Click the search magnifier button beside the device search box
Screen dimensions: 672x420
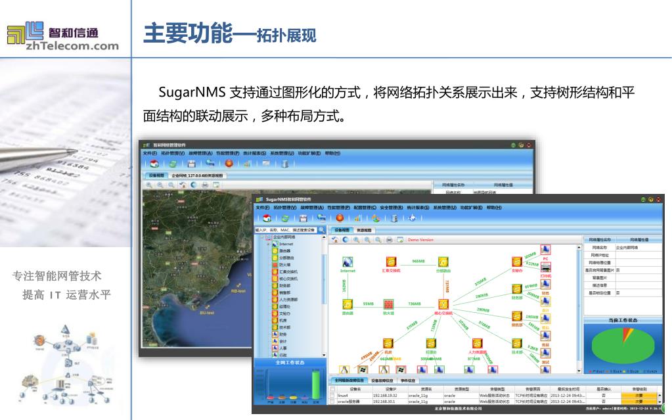321,231
